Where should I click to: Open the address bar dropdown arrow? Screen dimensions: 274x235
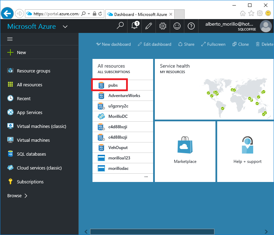click(89, 14)
